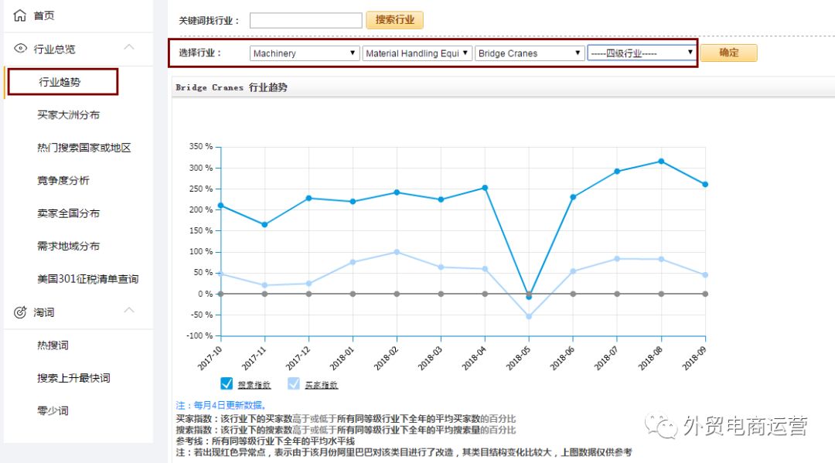Click the 2018-05 buyer index lowest point
The image size is (835, 463).
point(529,316)
